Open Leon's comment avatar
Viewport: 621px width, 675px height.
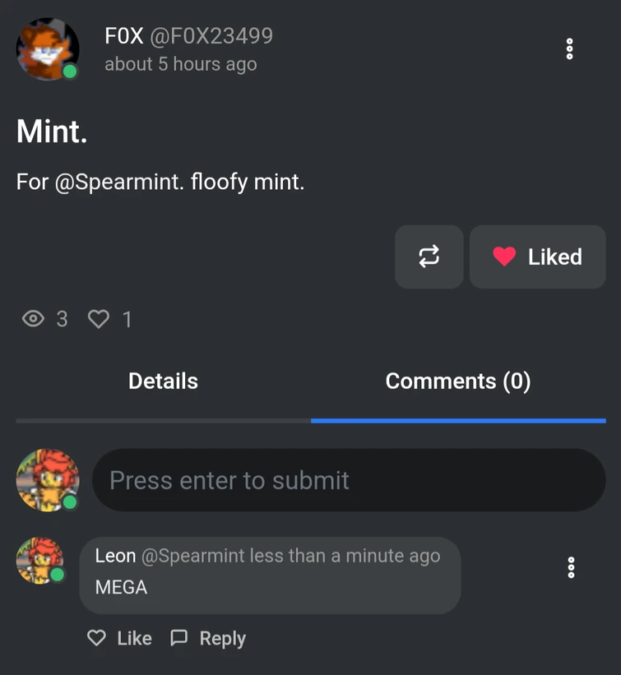tap(39, 562)
